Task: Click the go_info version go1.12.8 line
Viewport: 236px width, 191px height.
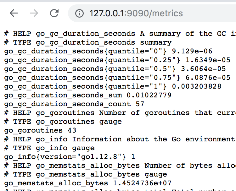Action: pos(70,157)
